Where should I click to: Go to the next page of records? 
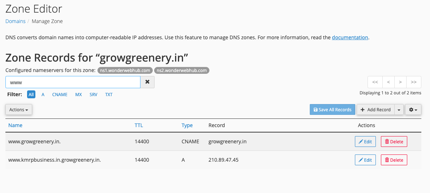(400, 82)
